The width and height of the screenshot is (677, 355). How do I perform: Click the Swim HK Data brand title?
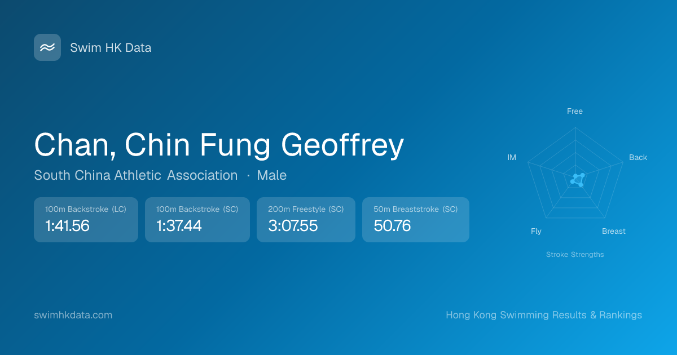tap(111, 48)
